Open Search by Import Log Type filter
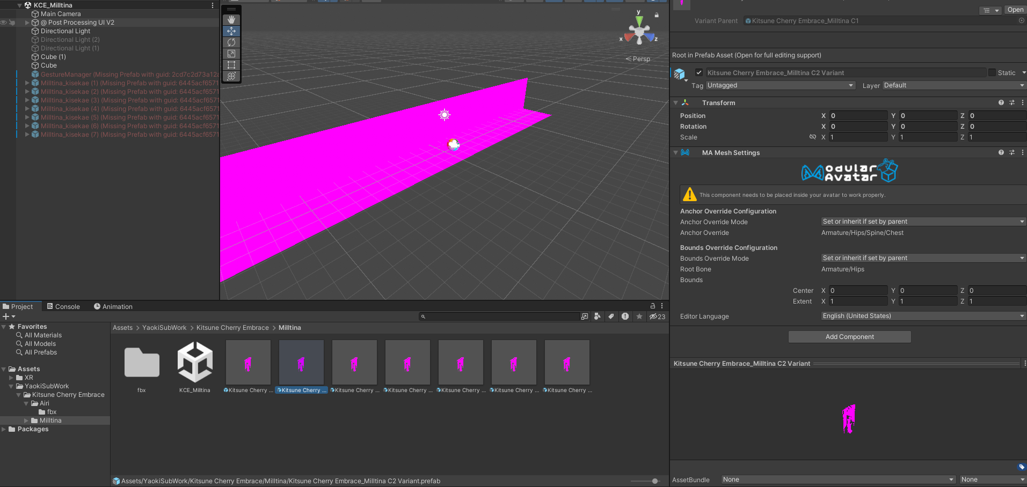Screen dimensions: 1027x487 [x=625, y=316]
